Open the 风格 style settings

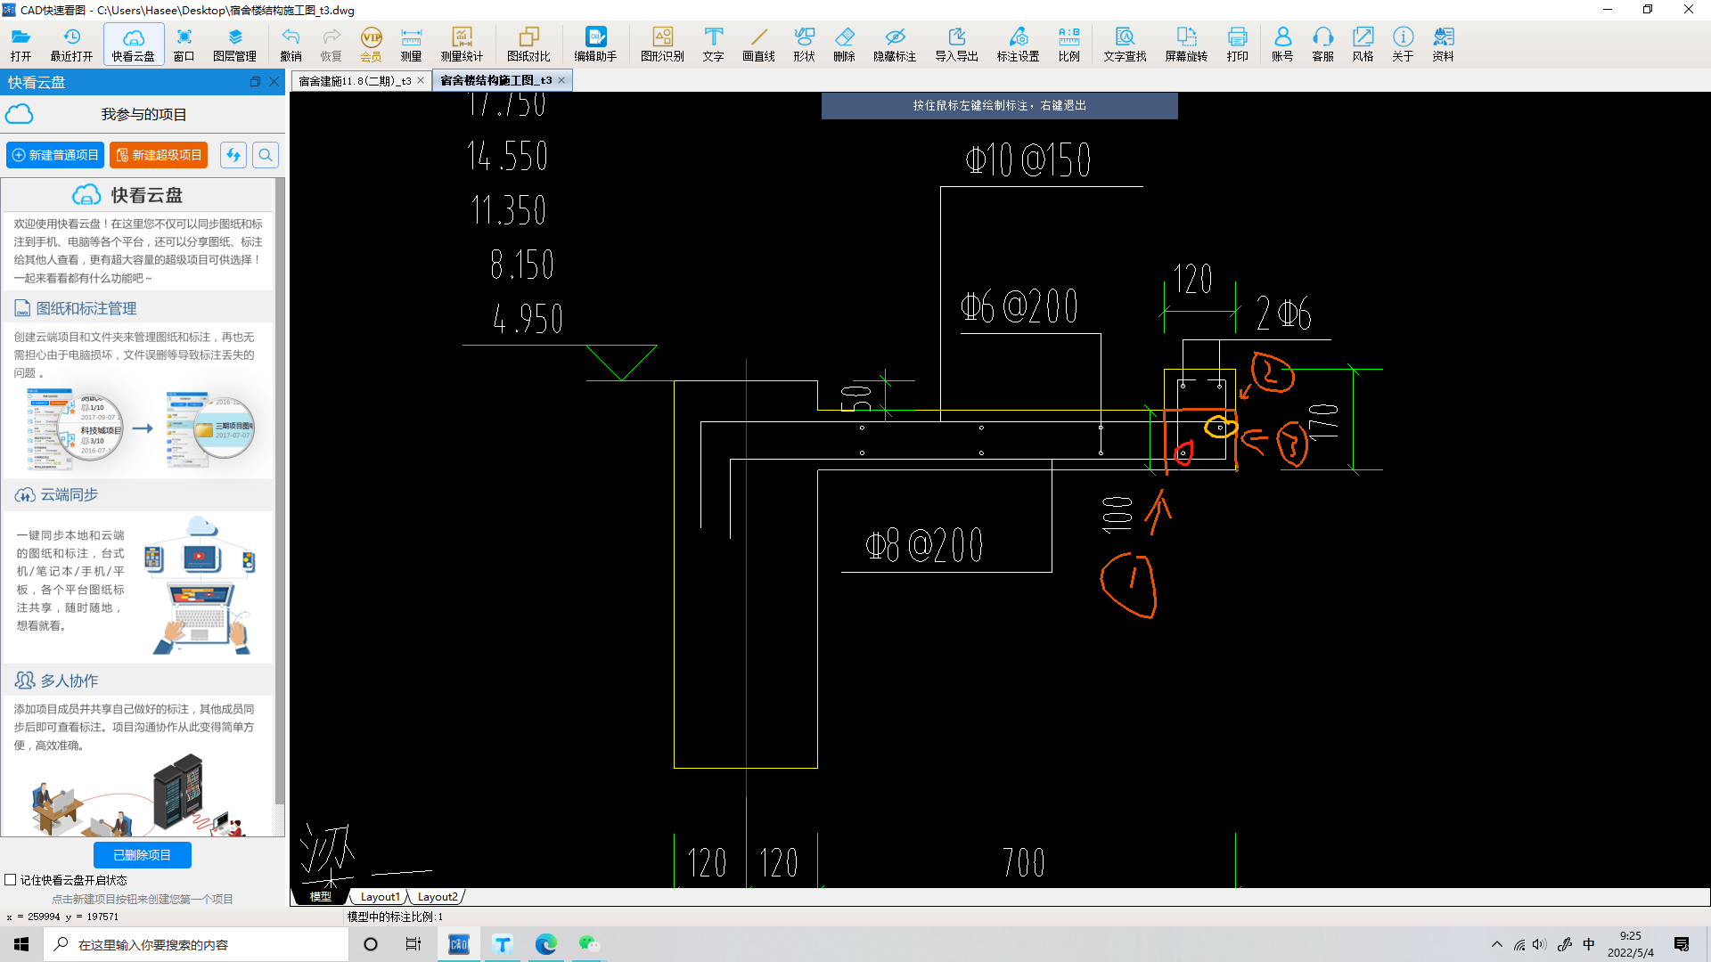pos(1363,44)
